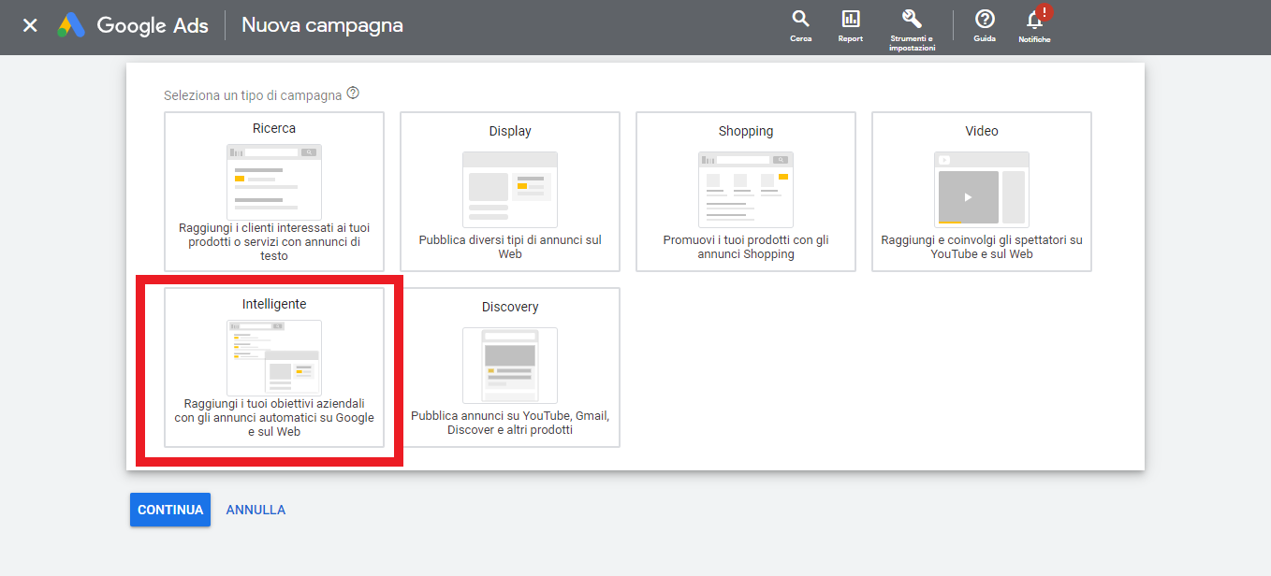The height and width of the screenshot is (576, 1271).
Task: Choose the Discovery campaign type card
Action: point(510,367)
